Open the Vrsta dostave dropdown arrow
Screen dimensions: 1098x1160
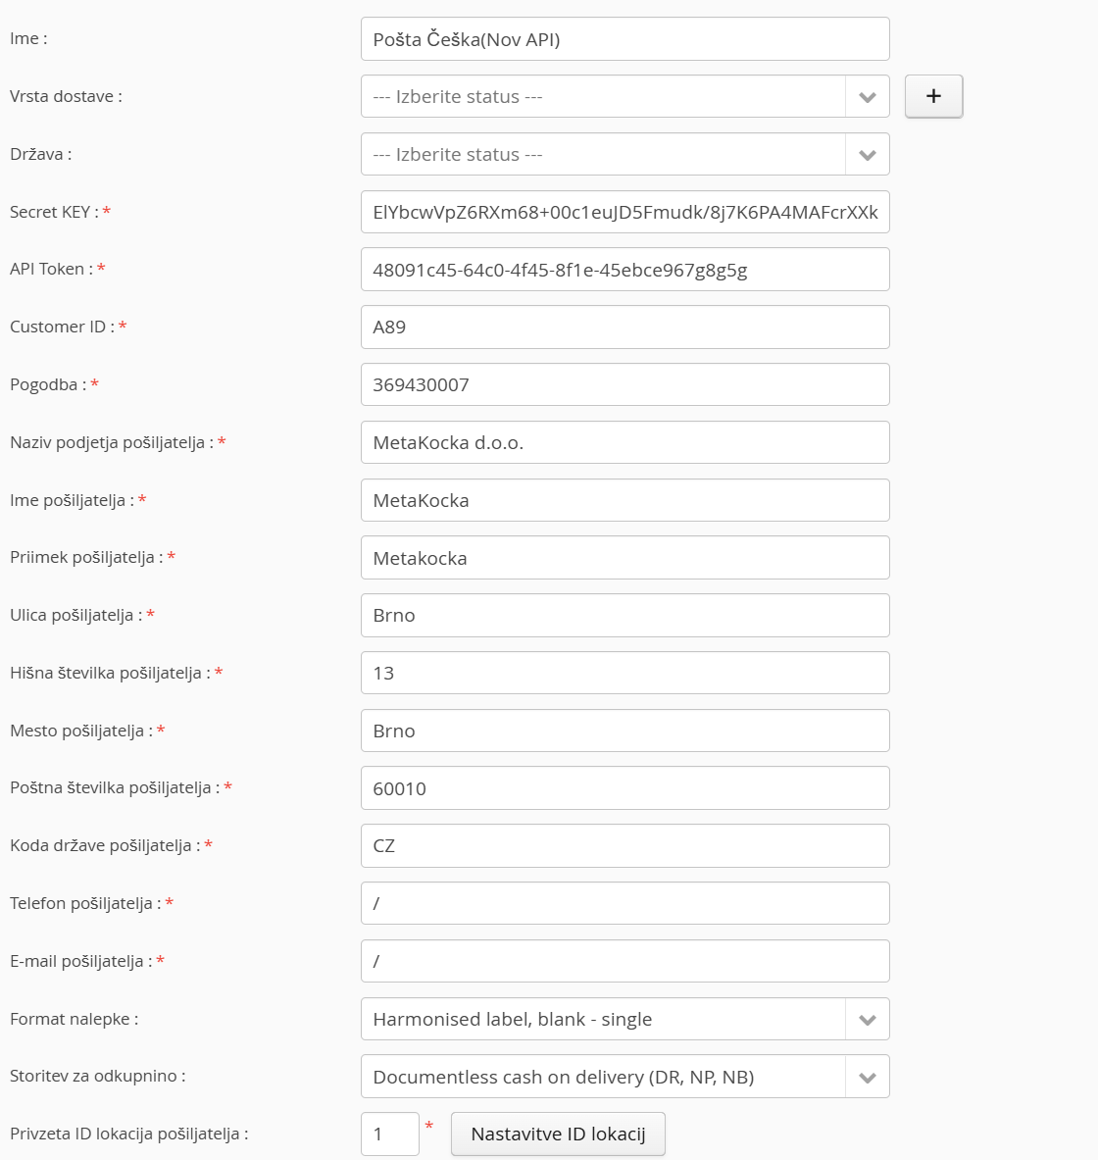tap(868, 96)
